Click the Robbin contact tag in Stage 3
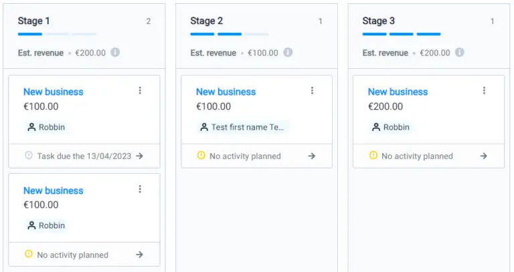The image size is (514, 272). (392, 127)
